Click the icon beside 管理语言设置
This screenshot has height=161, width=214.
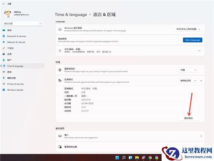(x=60, y=147)
